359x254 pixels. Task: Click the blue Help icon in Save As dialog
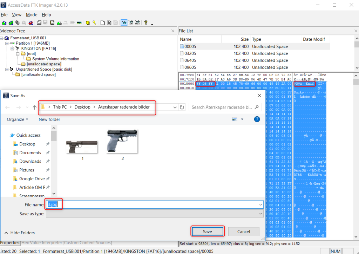tap(257, 119)
